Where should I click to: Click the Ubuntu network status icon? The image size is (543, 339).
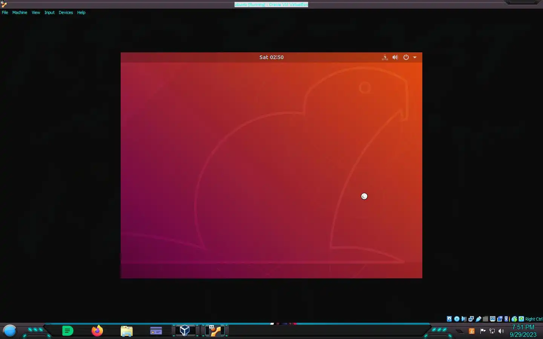(x=385, y=57)
